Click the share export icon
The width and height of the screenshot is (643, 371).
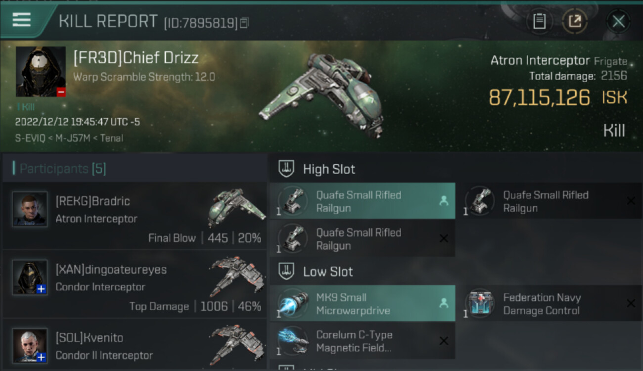pos(575,21)
